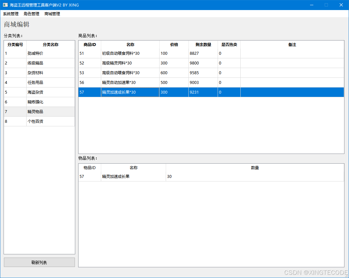349x278 pixels.
Task: Click 物品ID column header
Action: [90, 168]
